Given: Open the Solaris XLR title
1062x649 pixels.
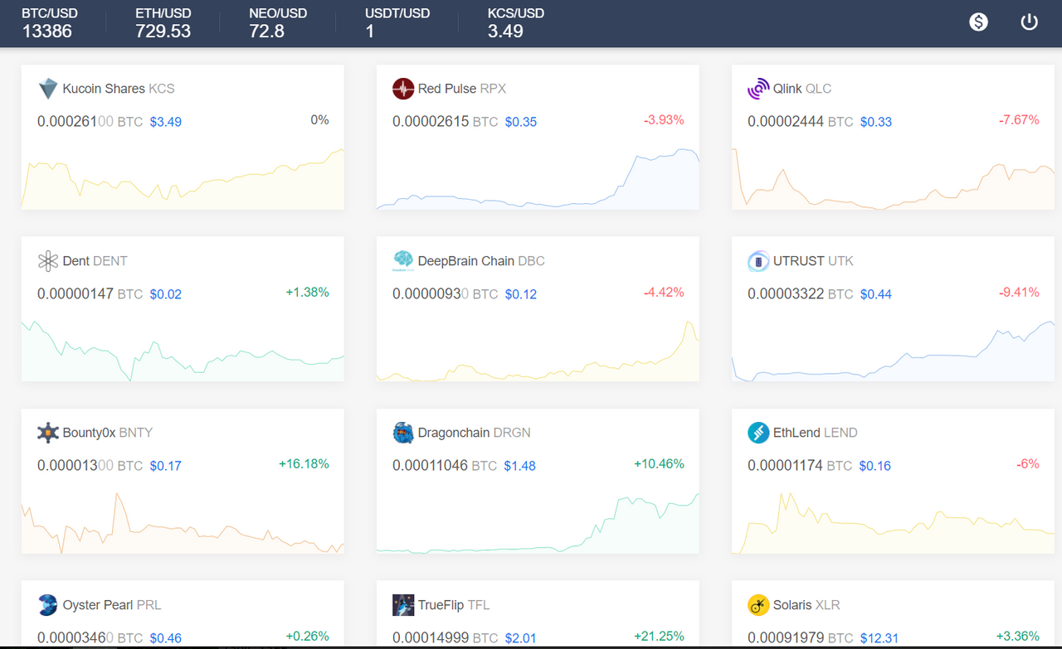Looking at the screenshot, I should click(806, 605).
